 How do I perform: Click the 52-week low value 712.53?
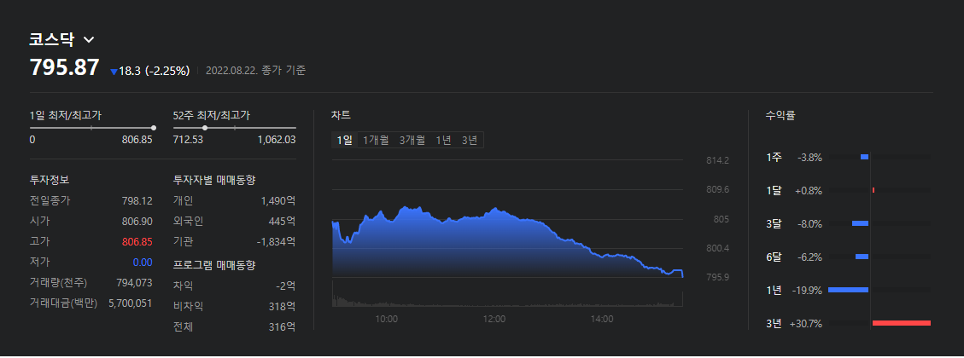pos(188,140)
